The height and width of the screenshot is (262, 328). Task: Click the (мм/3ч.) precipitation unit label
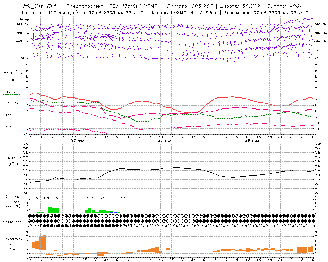coord(13,196)
